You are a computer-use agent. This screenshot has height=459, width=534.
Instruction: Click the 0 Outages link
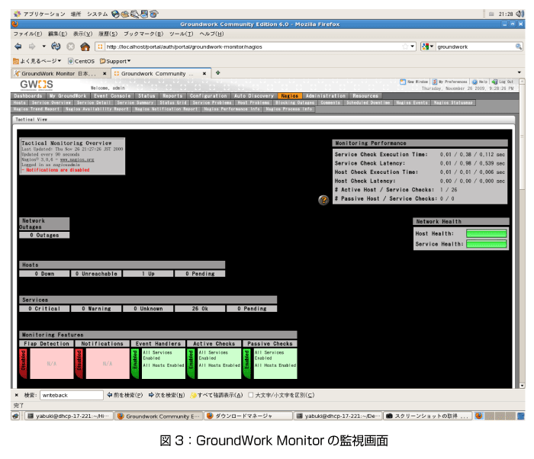(44, 235)
